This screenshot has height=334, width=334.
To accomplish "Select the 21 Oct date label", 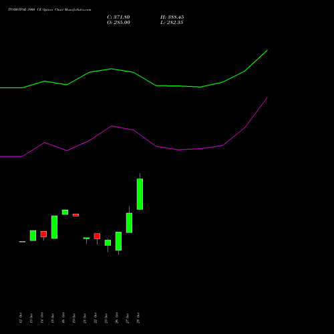I will [85, 318].
